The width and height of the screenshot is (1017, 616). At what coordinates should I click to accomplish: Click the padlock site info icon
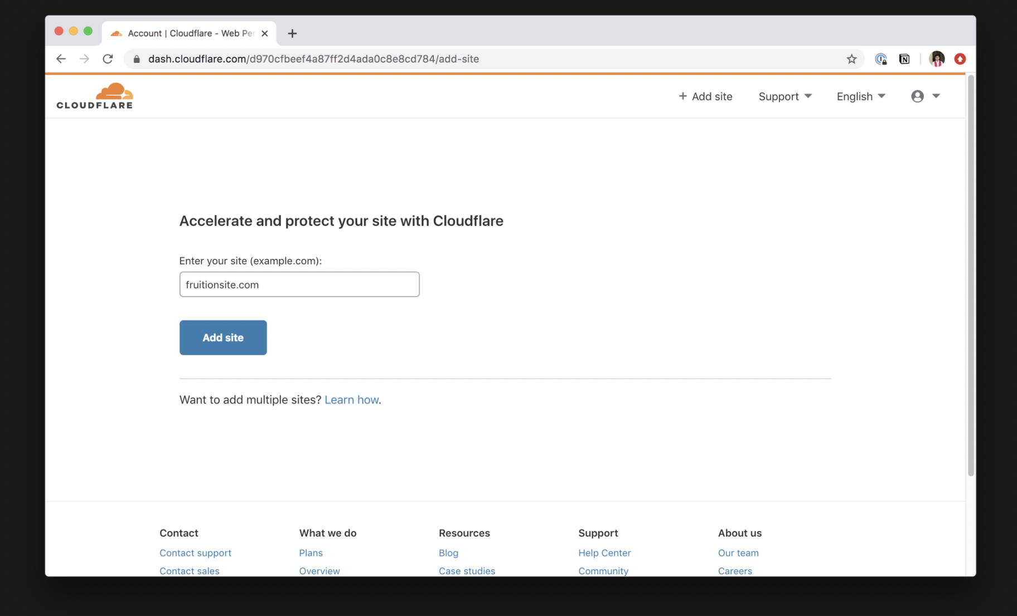coord(137,59)
